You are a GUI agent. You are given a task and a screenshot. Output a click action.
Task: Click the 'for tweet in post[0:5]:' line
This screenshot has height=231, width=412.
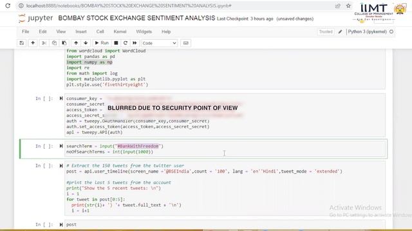coord(96,200)
